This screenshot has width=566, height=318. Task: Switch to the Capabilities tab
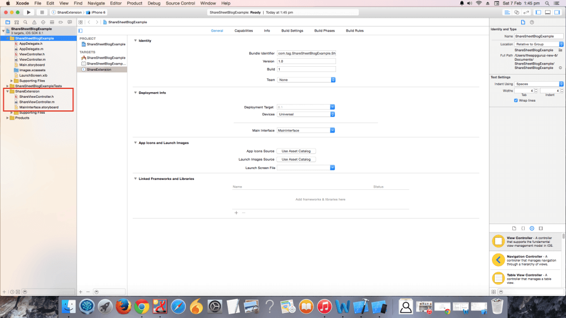[x=244, y=31]
